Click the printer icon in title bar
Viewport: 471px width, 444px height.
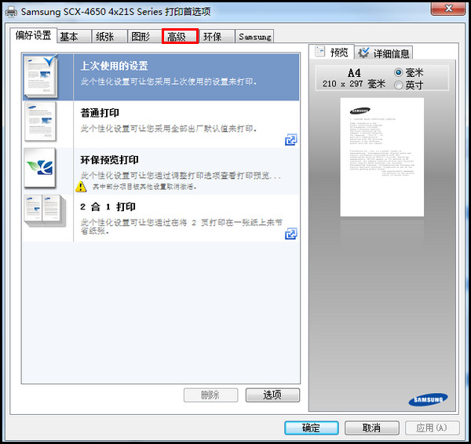12,12
